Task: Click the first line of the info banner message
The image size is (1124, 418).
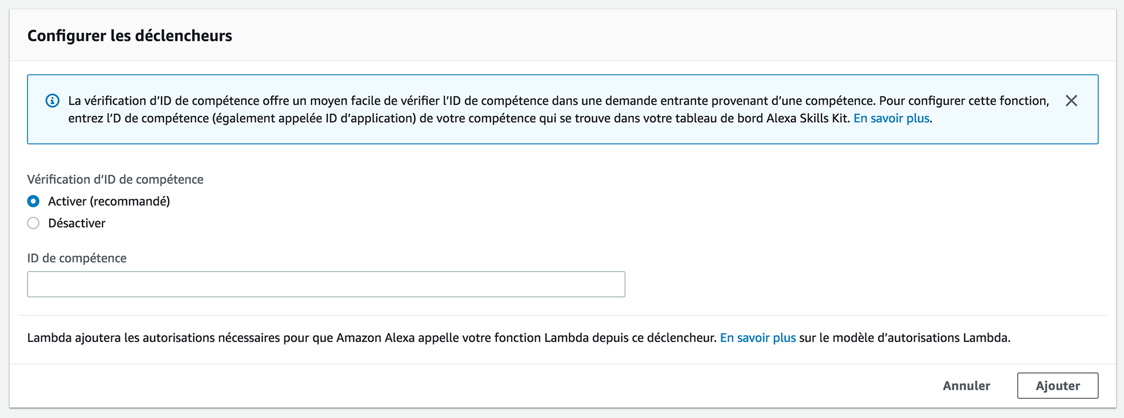Action: tap(558, 101)
